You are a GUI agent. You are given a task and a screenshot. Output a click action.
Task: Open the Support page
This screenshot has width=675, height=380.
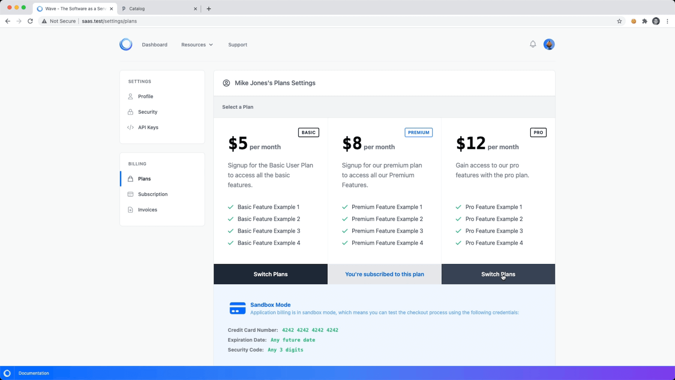click(x=238, y=45)
